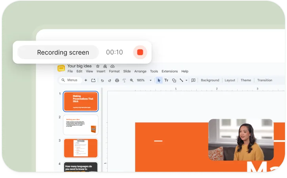Viewport: 287px width, 178px height.
Task: Open the View menu
Action: [x=89, y=71]
